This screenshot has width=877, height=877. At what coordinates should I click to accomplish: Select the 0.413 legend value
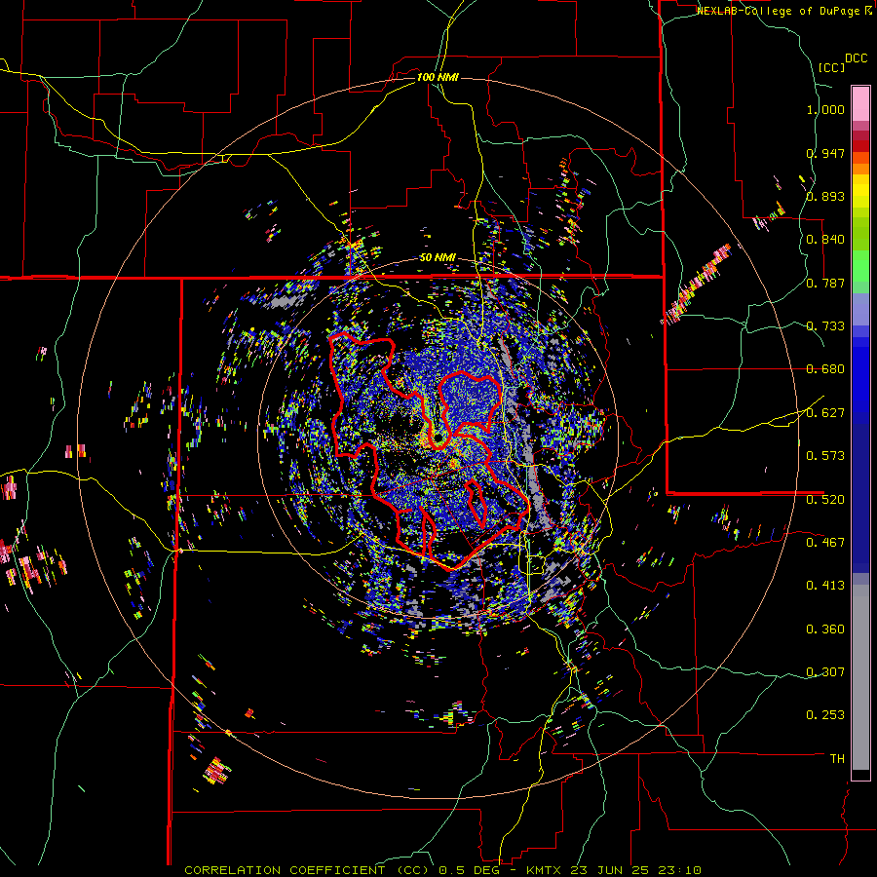pyautogui.click(x=825, y=586)
